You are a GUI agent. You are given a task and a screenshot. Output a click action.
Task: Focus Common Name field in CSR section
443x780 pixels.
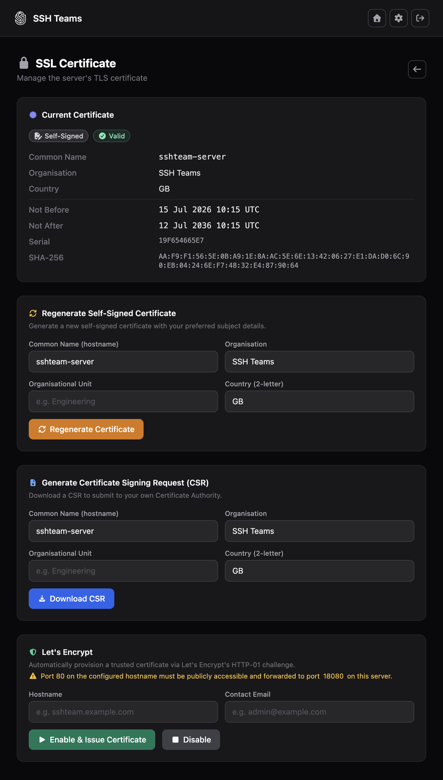(x=123, y=531)
